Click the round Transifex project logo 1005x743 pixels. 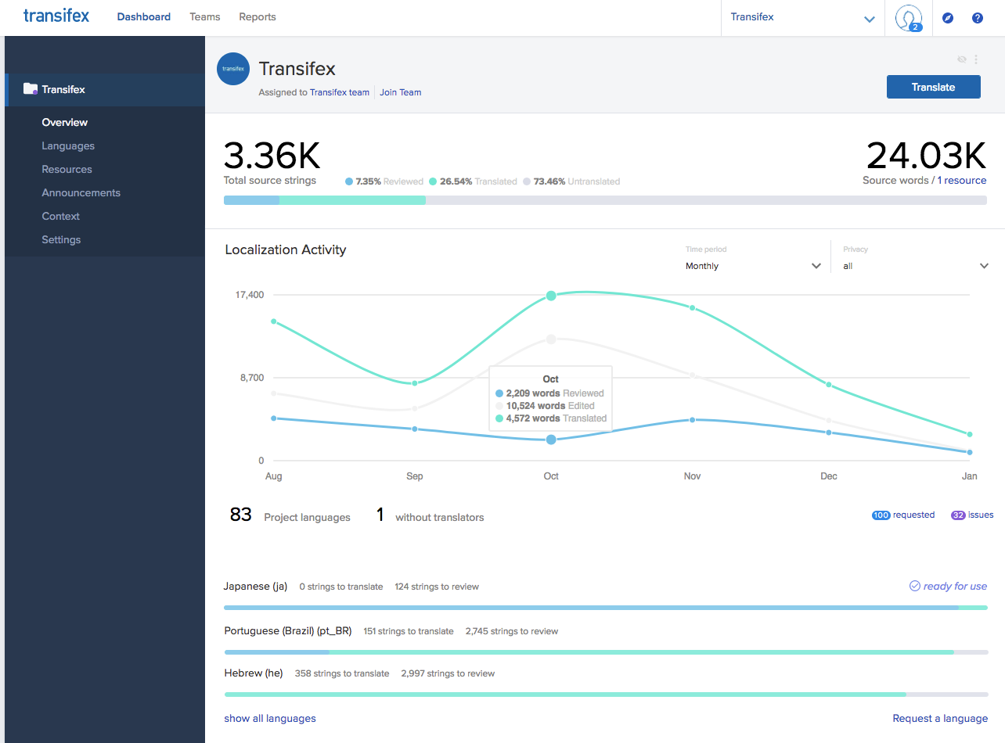point(232,69)
